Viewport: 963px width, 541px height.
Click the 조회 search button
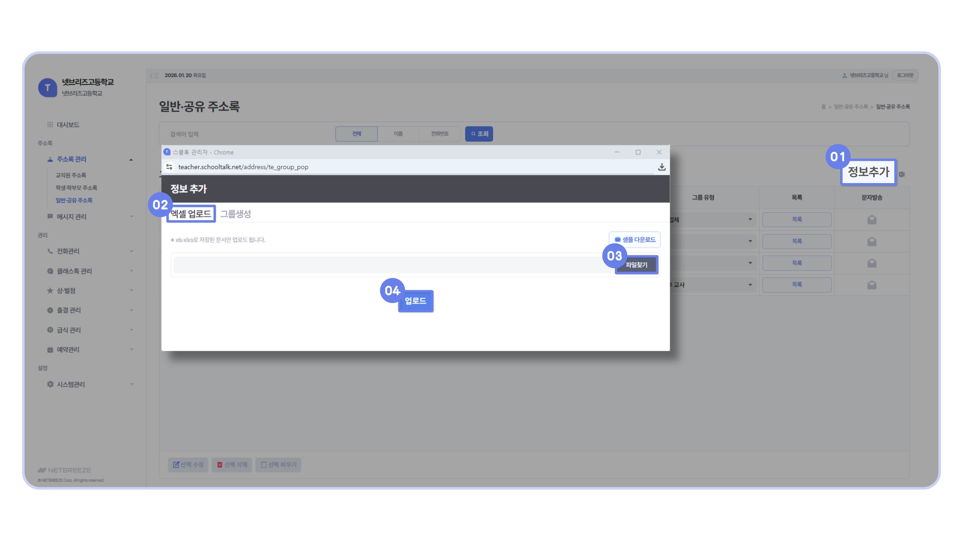tap(479, 134)
